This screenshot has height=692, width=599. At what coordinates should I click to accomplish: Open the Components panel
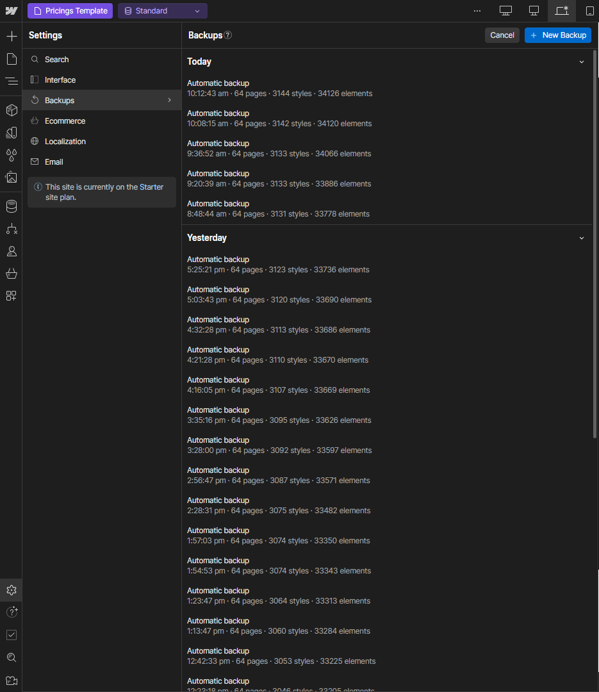(x=11, y=110)
